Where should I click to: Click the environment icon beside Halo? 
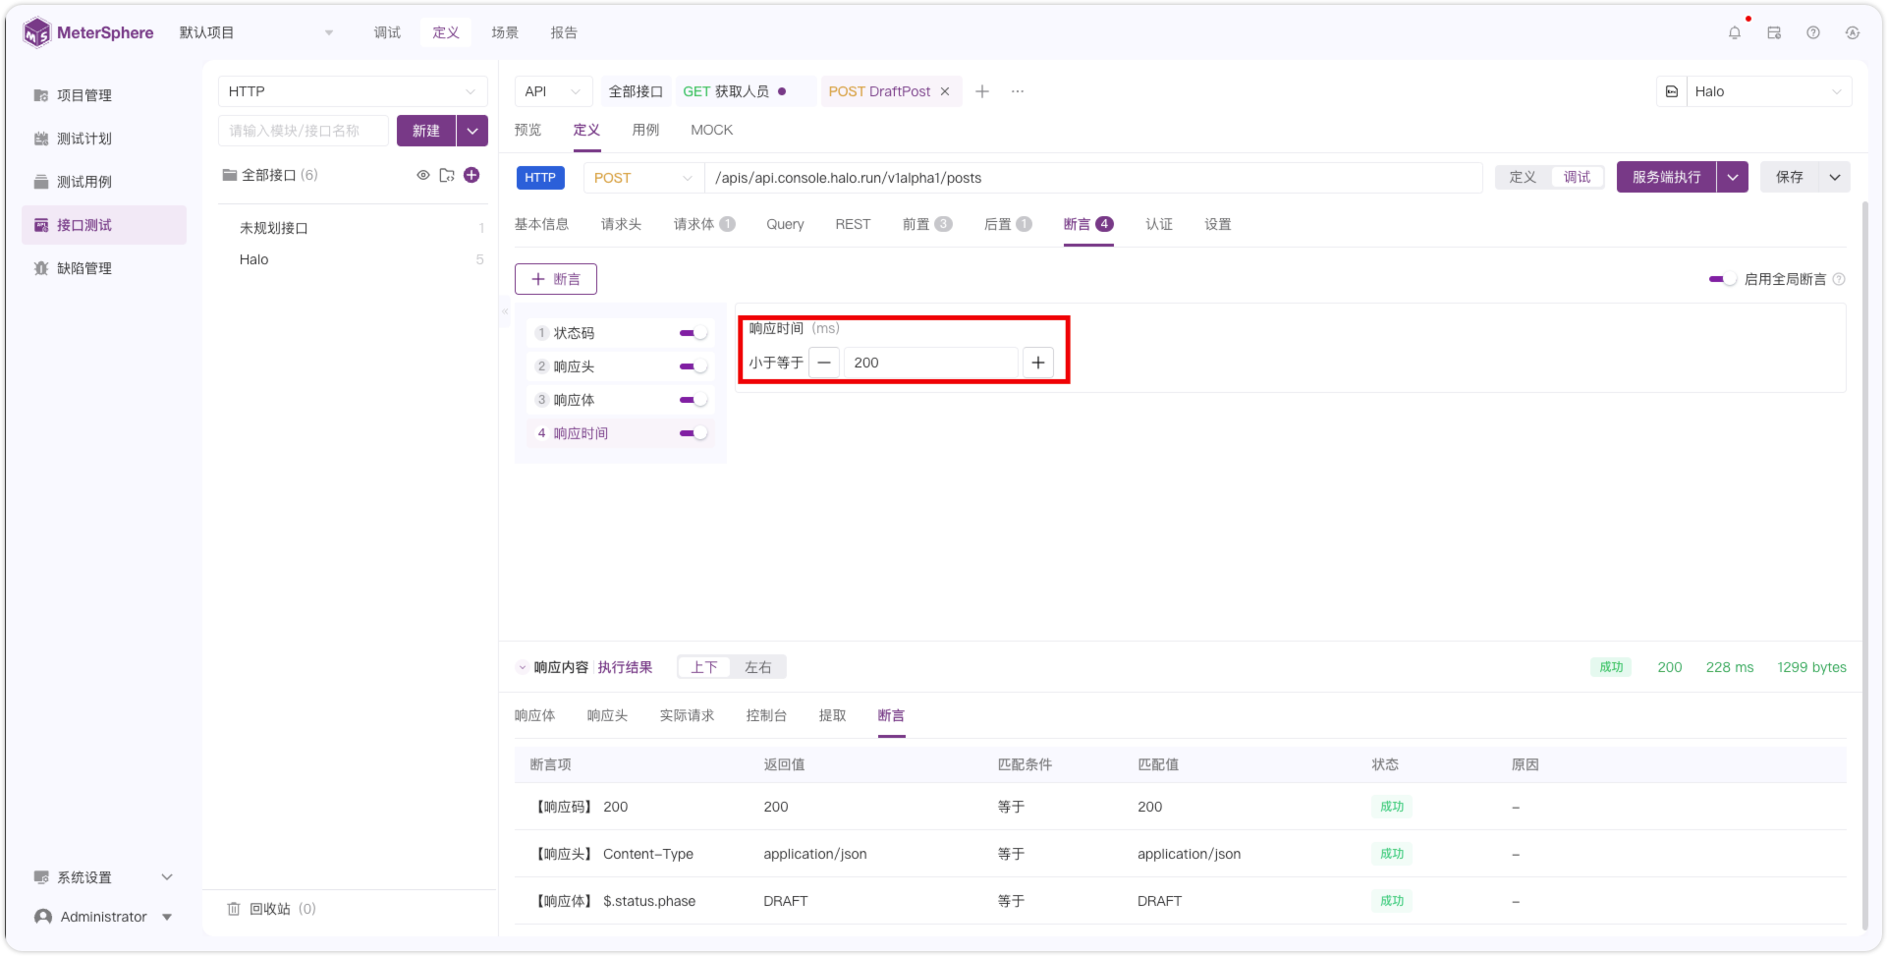click(1672, 91)
